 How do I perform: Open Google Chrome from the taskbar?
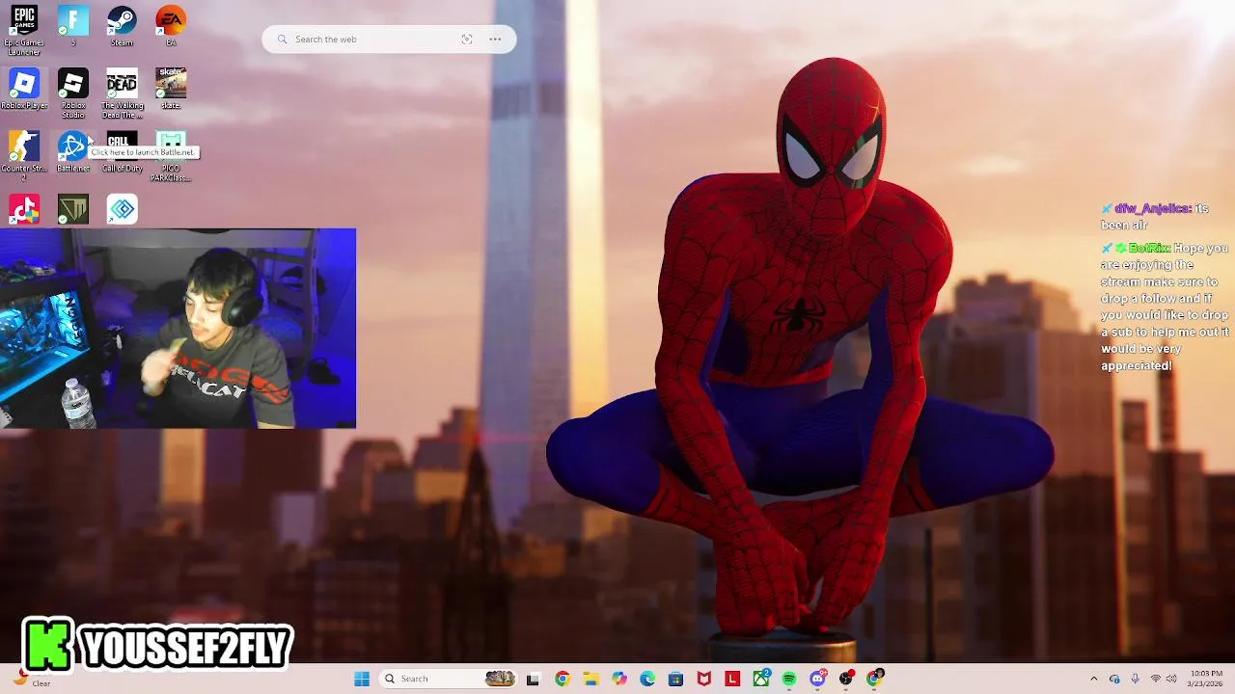[x=563, y=679]
